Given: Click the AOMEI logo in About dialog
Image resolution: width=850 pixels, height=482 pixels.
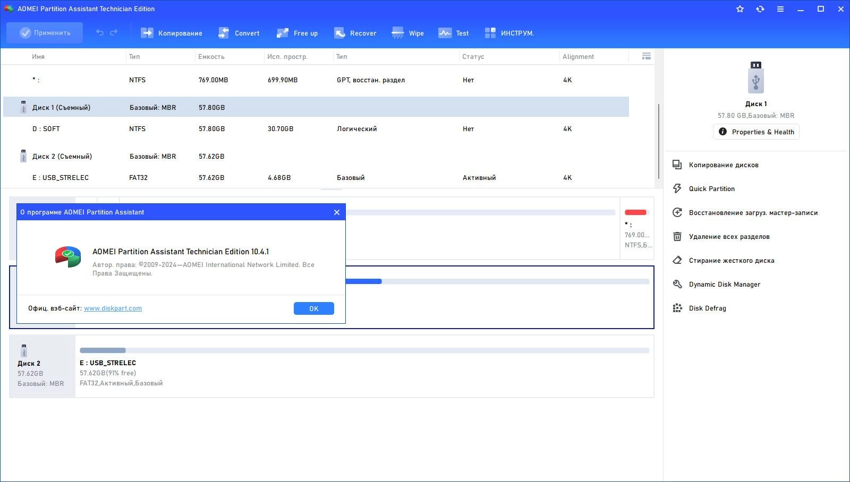Looking at the screenshot, I should (x=68, y=257).
